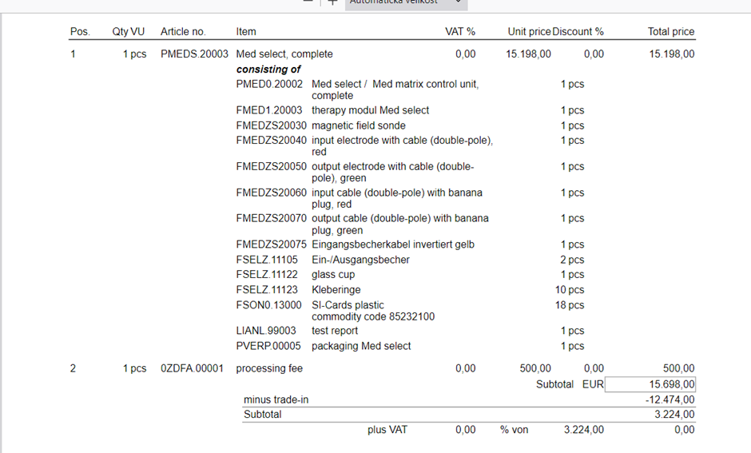Click 'commodity code 85232100' text
The image size is (751, 453).
point(373,316)
